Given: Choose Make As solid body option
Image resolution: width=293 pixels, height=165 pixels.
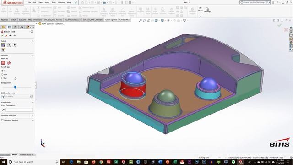Looking at the screenshot, I should (x=3, y=63).
